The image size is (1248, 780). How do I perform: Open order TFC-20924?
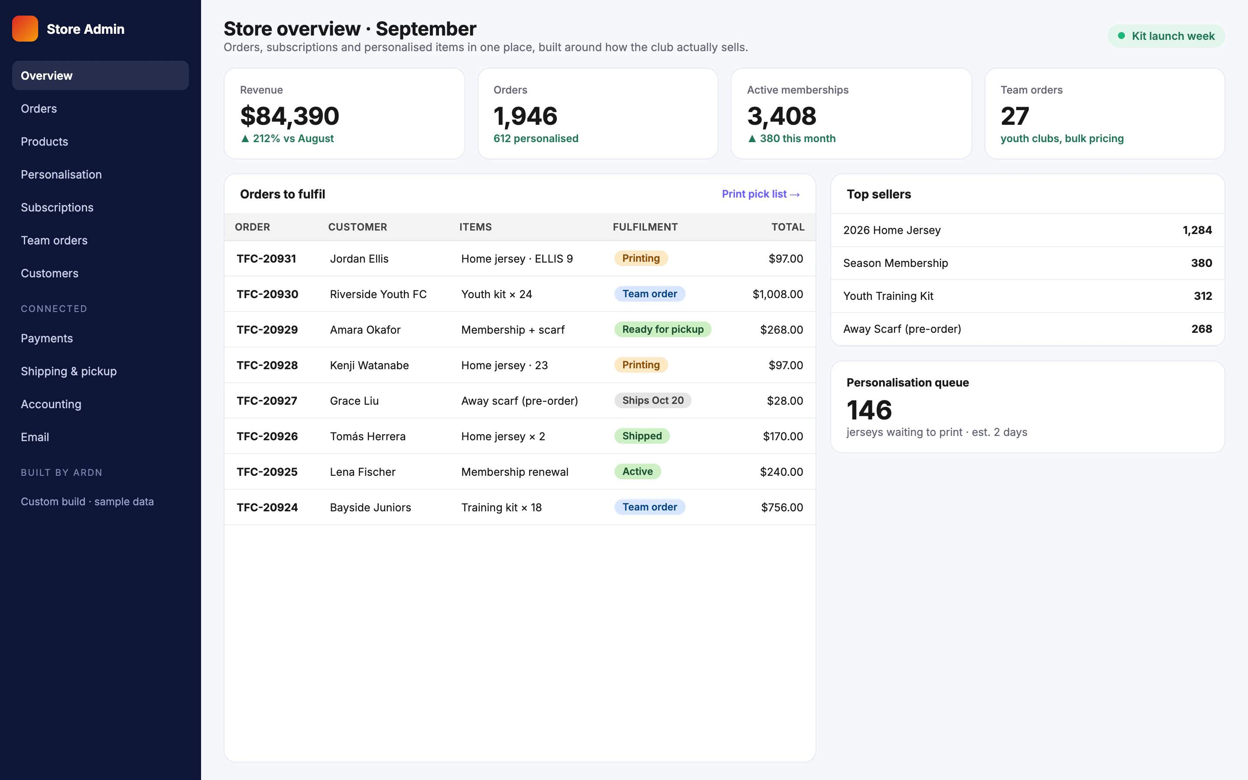tap(267, 507)
